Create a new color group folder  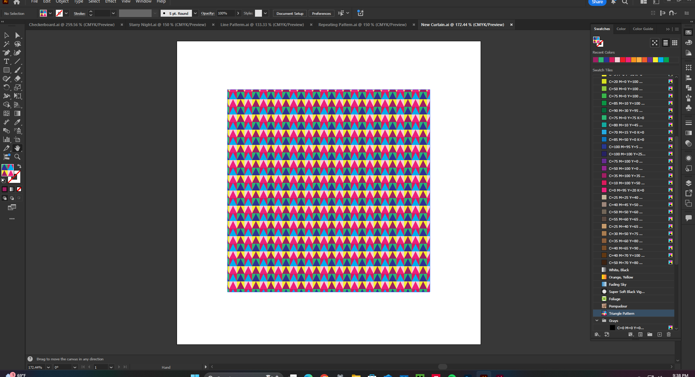(650, 335)
